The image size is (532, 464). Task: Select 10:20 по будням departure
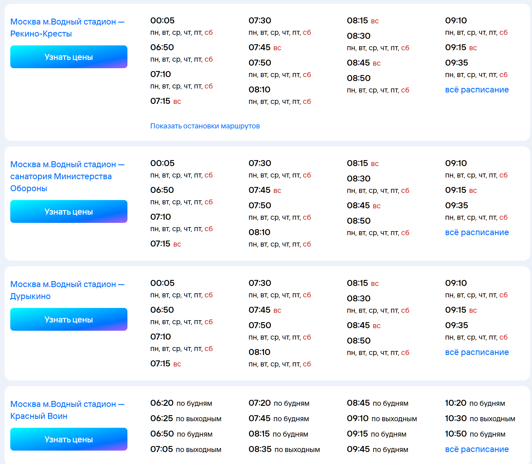coord(475,403)
